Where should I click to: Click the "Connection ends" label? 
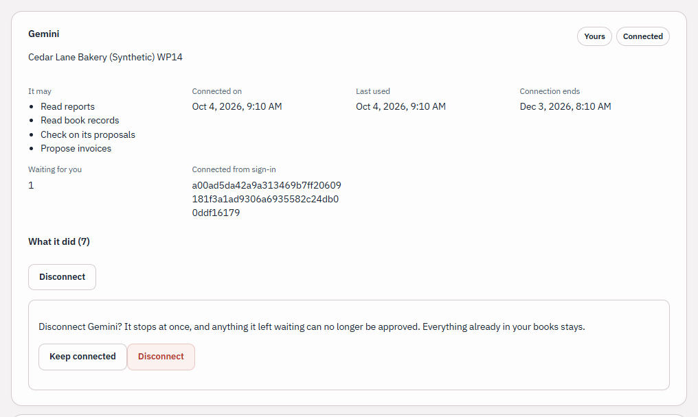[550, 91]
